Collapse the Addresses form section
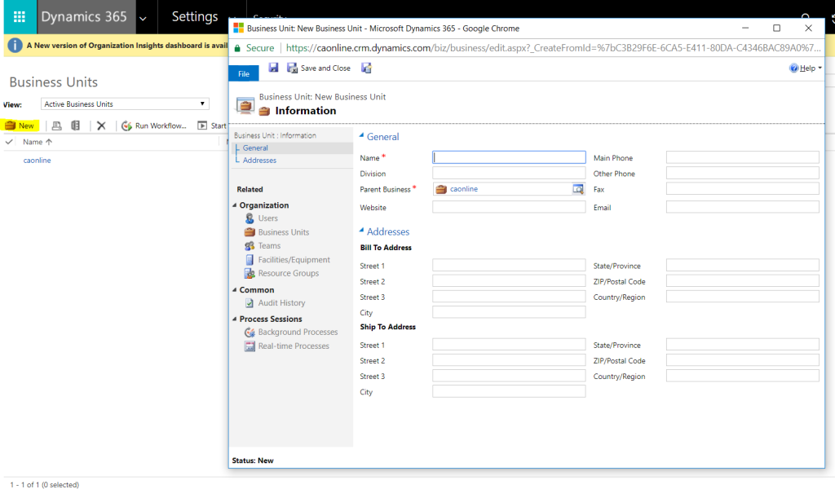The height and width of the screenshot is (489, 835). (361, 231)
